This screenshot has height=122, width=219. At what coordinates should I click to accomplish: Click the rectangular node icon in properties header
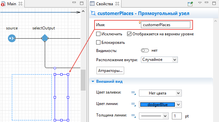[93, 13]
